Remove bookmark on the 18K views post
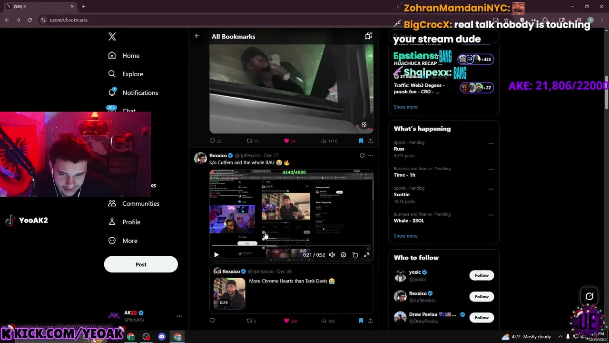 click(x=361, y=321)
